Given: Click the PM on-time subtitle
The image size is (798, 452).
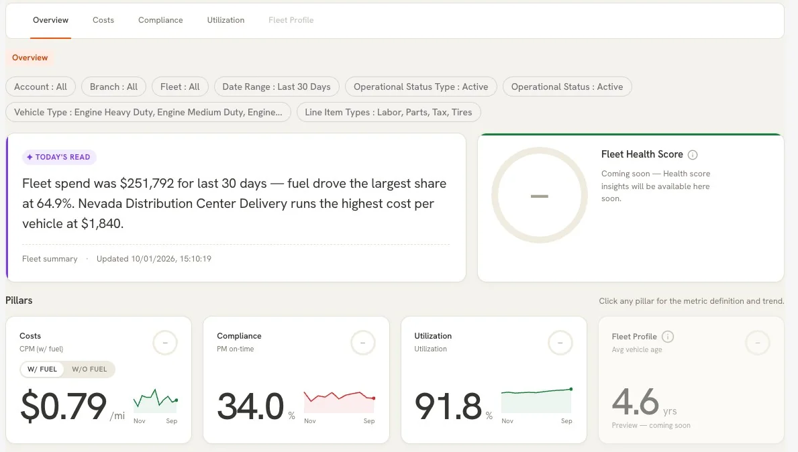Looking at the screenshot, I should [x=235, y=349].
